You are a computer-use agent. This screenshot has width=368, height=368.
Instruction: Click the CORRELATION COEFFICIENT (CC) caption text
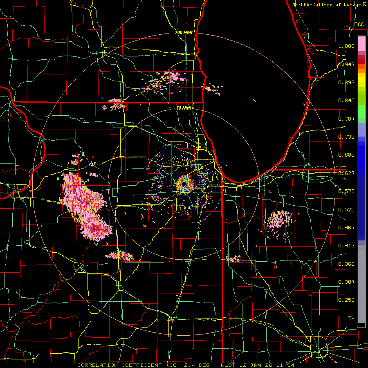click(x=129, y=365)
